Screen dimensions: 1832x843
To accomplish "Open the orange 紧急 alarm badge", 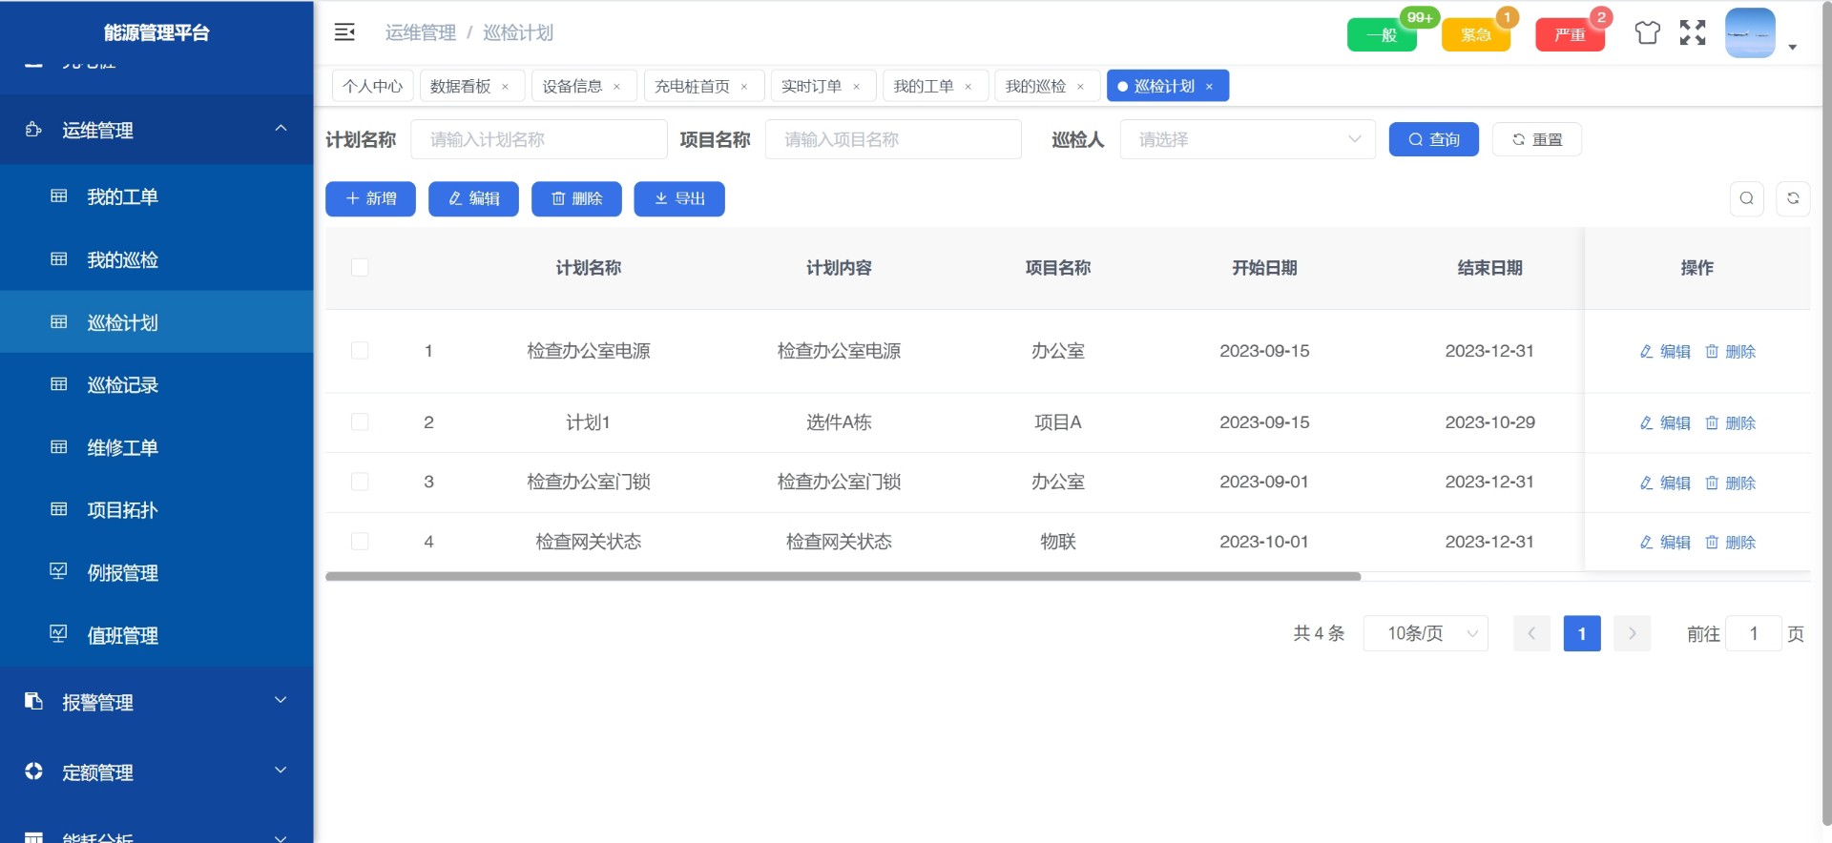I will 1475,35.
